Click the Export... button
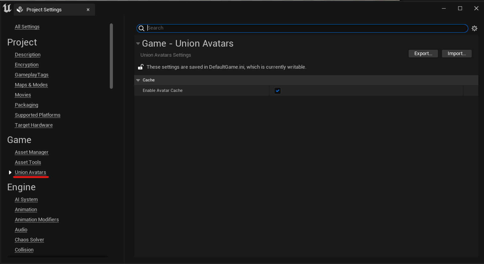The image size is (484, 264). tap(423, 53)
